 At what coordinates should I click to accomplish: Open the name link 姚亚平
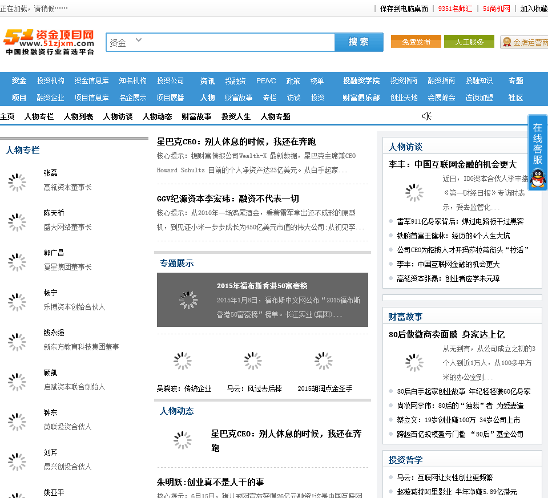click(x=54, y=492)
